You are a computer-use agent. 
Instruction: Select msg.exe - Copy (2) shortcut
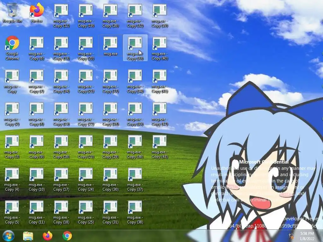tap(12, 114)
